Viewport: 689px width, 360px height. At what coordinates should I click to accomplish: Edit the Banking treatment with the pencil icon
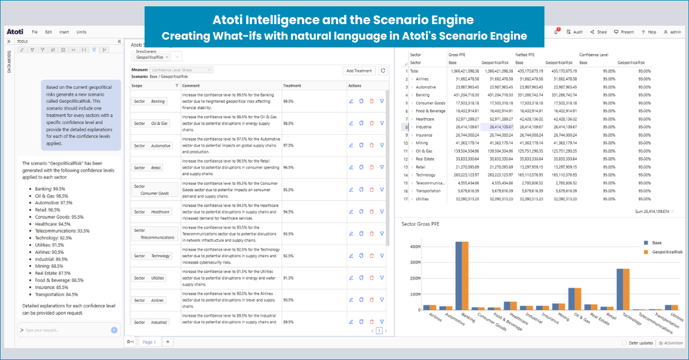pyautogui.click(x=351, y=100)
